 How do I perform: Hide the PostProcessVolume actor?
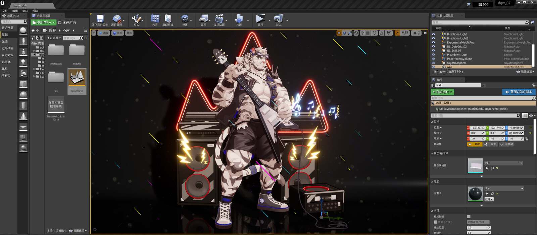(433, 59)
